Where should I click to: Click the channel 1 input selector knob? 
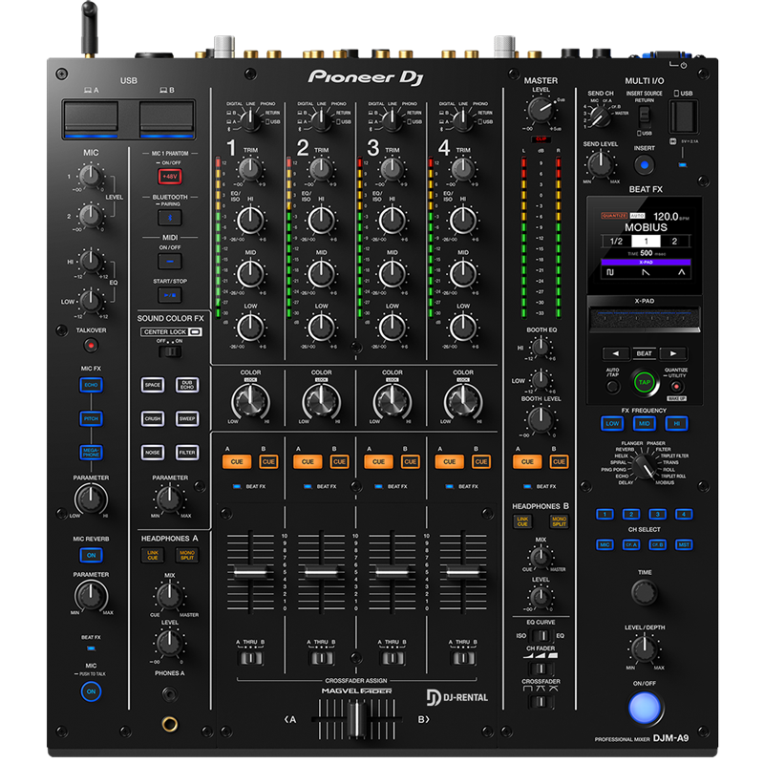pyautogui.click(x=250, y=119)
